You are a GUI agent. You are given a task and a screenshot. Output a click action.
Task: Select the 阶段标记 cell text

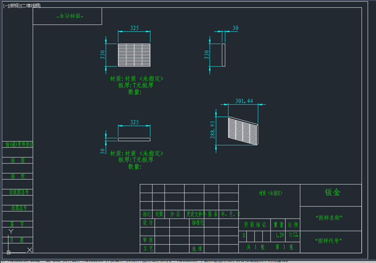[255, 225]
